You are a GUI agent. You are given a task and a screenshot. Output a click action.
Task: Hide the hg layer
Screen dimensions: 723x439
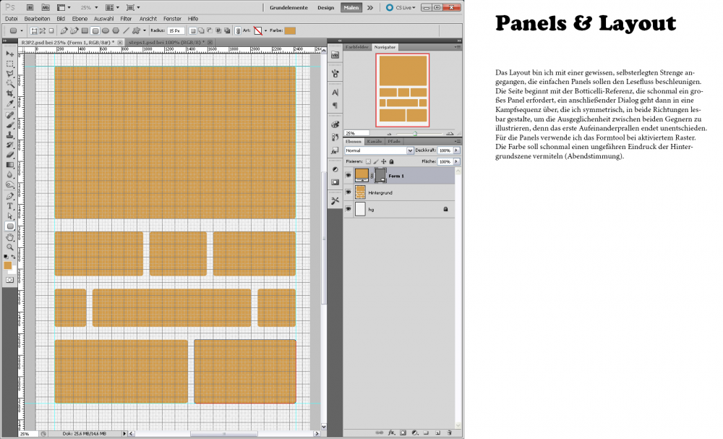(x=348, y=209)
